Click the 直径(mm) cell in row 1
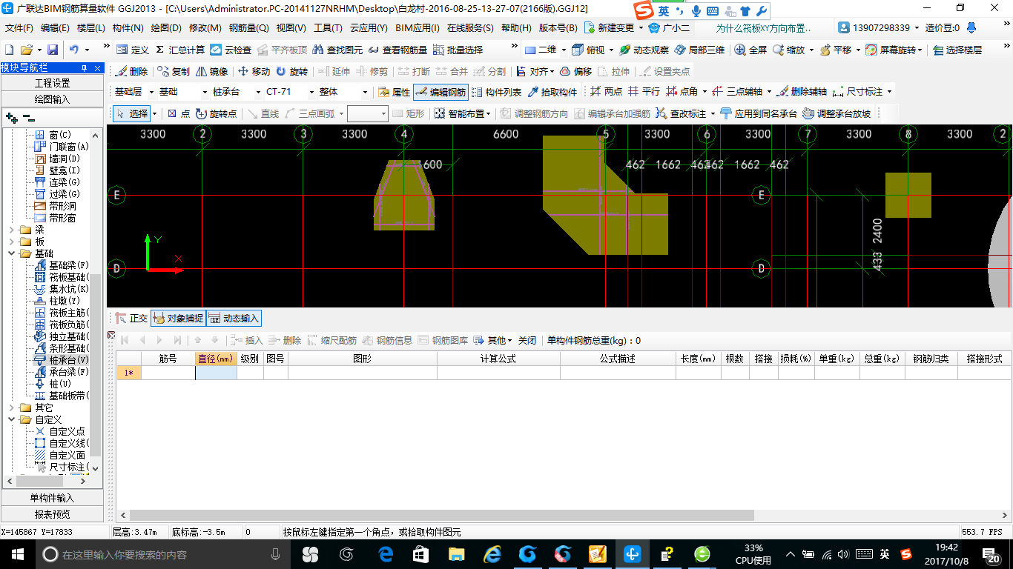Image resolution: width=1013 pixels, height=569 pixels. point(216,373)
